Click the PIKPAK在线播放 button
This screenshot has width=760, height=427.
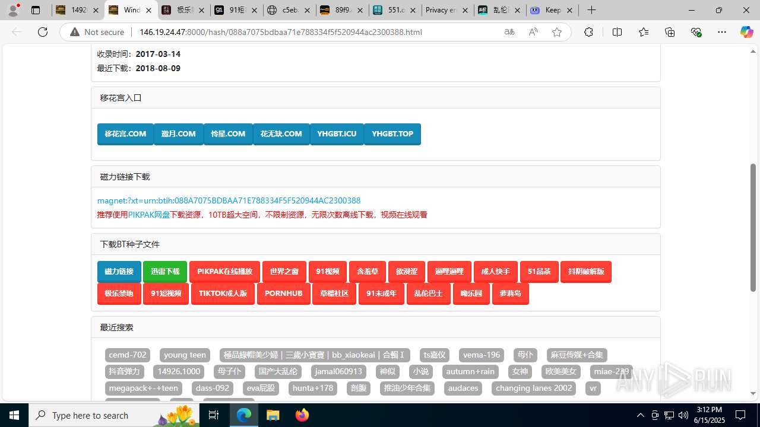225,272
